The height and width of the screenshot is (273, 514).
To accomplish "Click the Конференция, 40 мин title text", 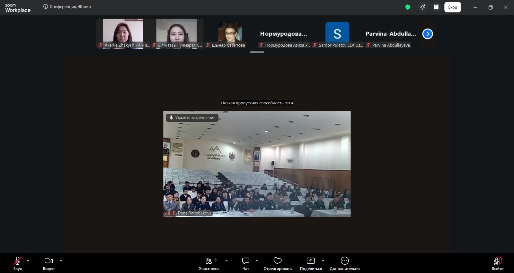I will pyautogui.click(x=70, y=6).
